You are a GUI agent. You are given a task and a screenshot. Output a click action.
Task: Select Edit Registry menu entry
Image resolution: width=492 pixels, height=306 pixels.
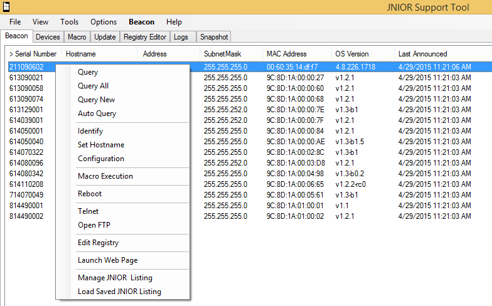coord(123,243)
